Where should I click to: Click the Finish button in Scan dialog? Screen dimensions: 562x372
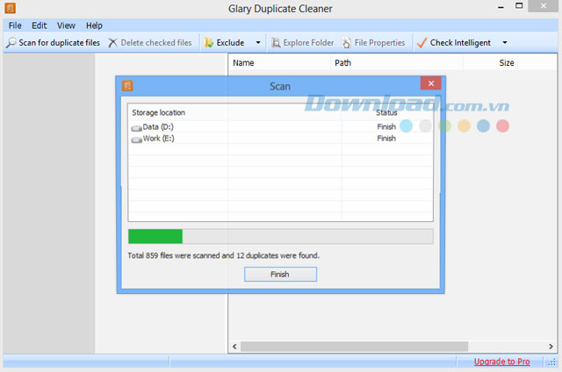click(x=280, y=275)
